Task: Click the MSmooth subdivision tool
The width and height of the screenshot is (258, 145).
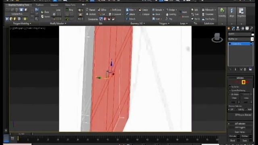Action: click(x=208, y=10)
